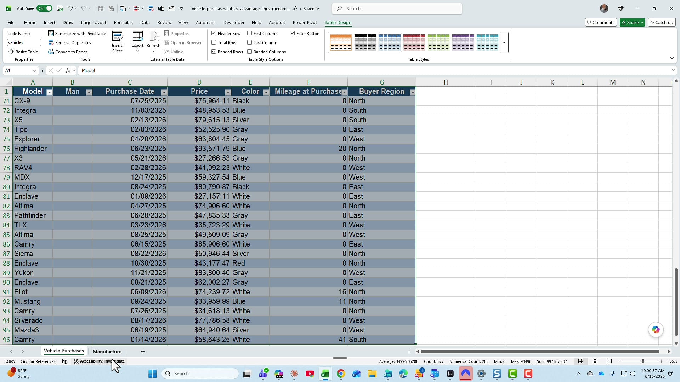Screen dimensions: 680x382
Task: Uncheck the Header Row checkbox
Action: (214, 33)
